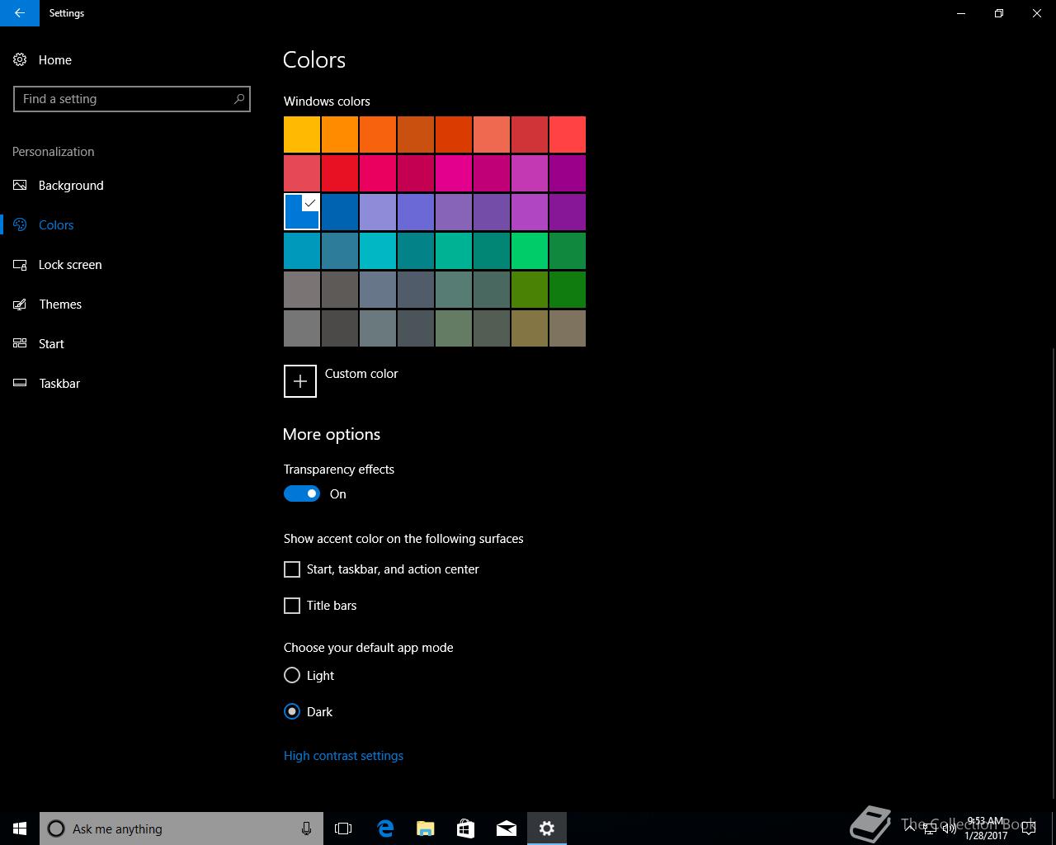Image resolution: width=1056 pixels, height=845 pixels.
Task: Show hidden system tray icons
Action: point(910,828)
